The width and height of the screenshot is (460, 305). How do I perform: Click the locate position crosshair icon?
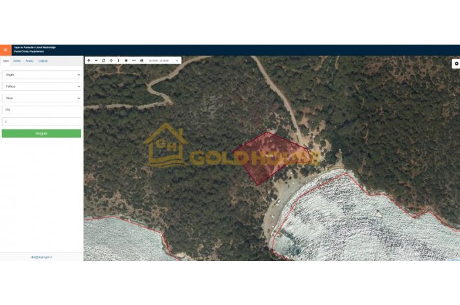pos(111,60)
